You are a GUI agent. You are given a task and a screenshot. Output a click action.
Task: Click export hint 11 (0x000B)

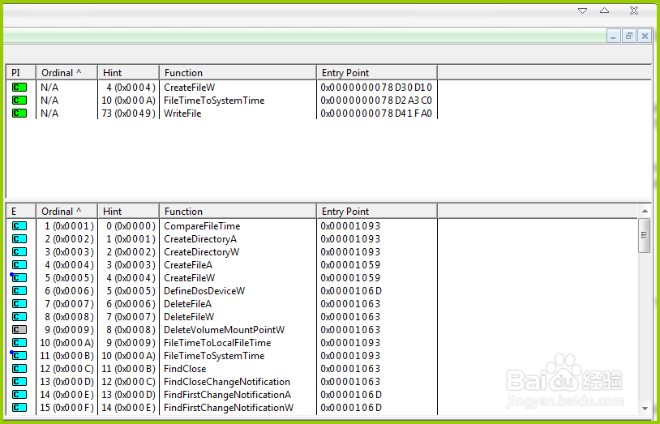pyautogui.click(x=129, y=369)
